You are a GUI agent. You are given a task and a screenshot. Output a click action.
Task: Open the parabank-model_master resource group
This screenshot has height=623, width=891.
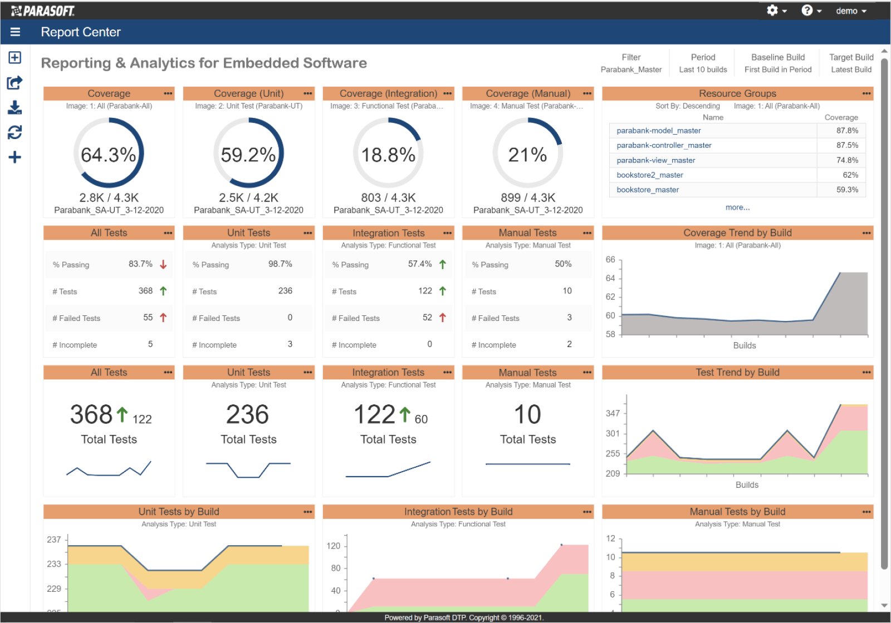(x=658, y=130)
